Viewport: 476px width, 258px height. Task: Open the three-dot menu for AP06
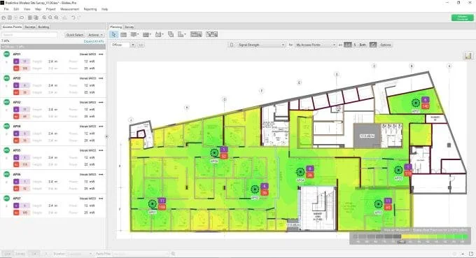tap(101, 174)
